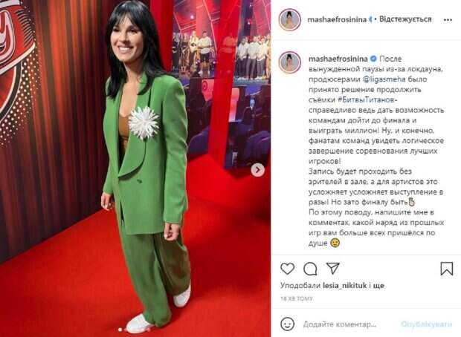Share post with paper plane icon
Viewport: 461px width, 337px height.
333,268
